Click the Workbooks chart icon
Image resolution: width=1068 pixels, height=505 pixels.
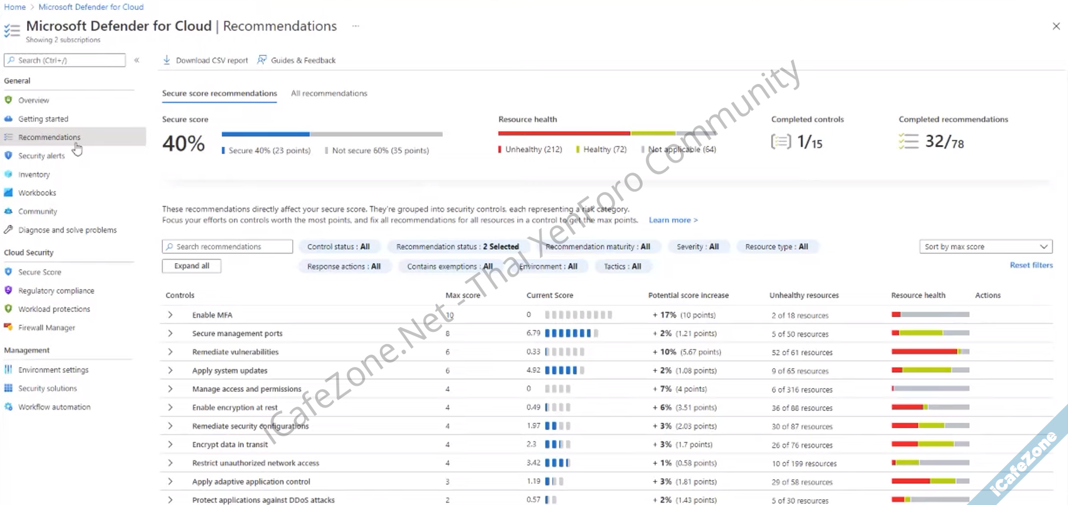[x=8, y=193]
